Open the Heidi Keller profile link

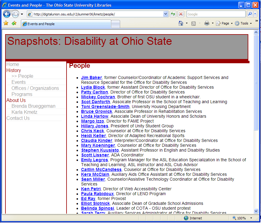pos(93,136)
